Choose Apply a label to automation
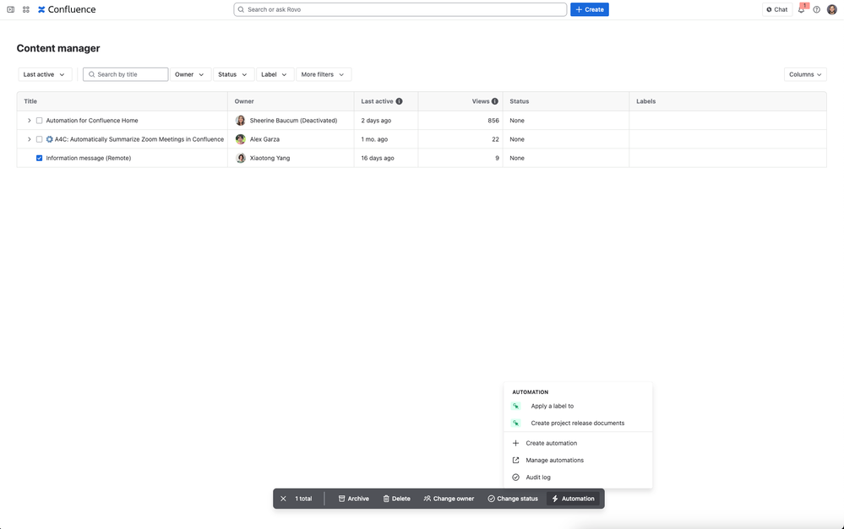 pyautogui.click(x=578, y=406)
